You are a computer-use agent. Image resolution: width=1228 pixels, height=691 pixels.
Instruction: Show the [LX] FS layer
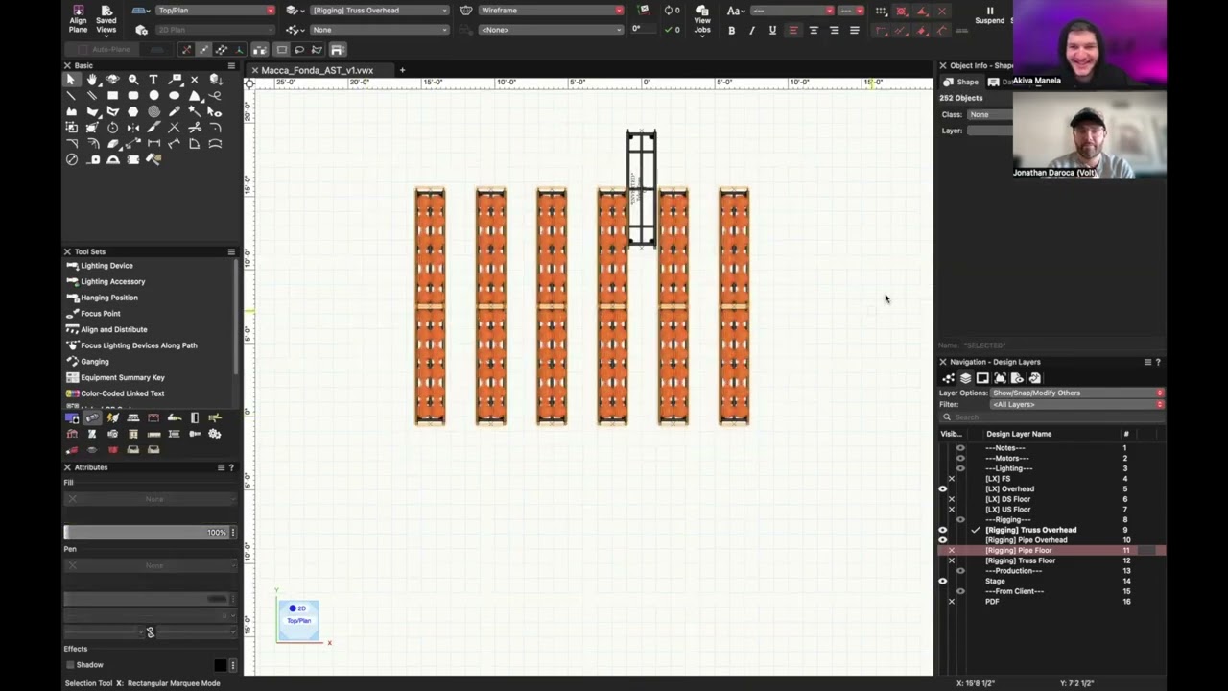(x=952, y=479)
